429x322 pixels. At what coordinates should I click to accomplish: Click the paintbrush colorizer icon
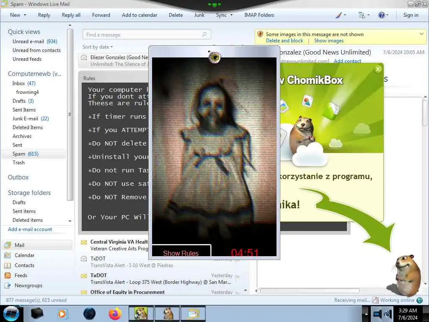coord(339,15)
